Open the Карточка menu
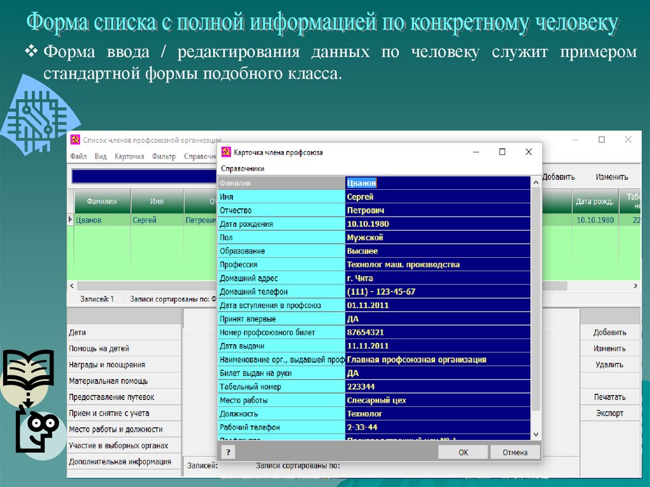650x487 pixels. click(x=129, y=156)
